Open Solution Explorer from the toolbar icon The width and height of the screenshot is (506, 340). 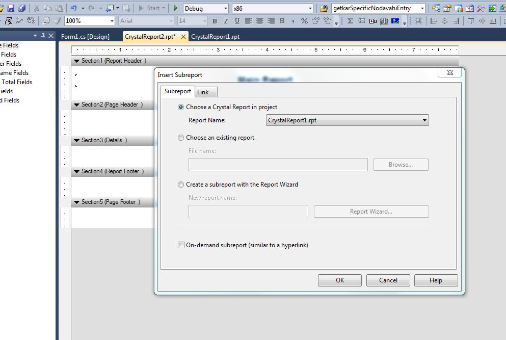click(x=436, y=8)
